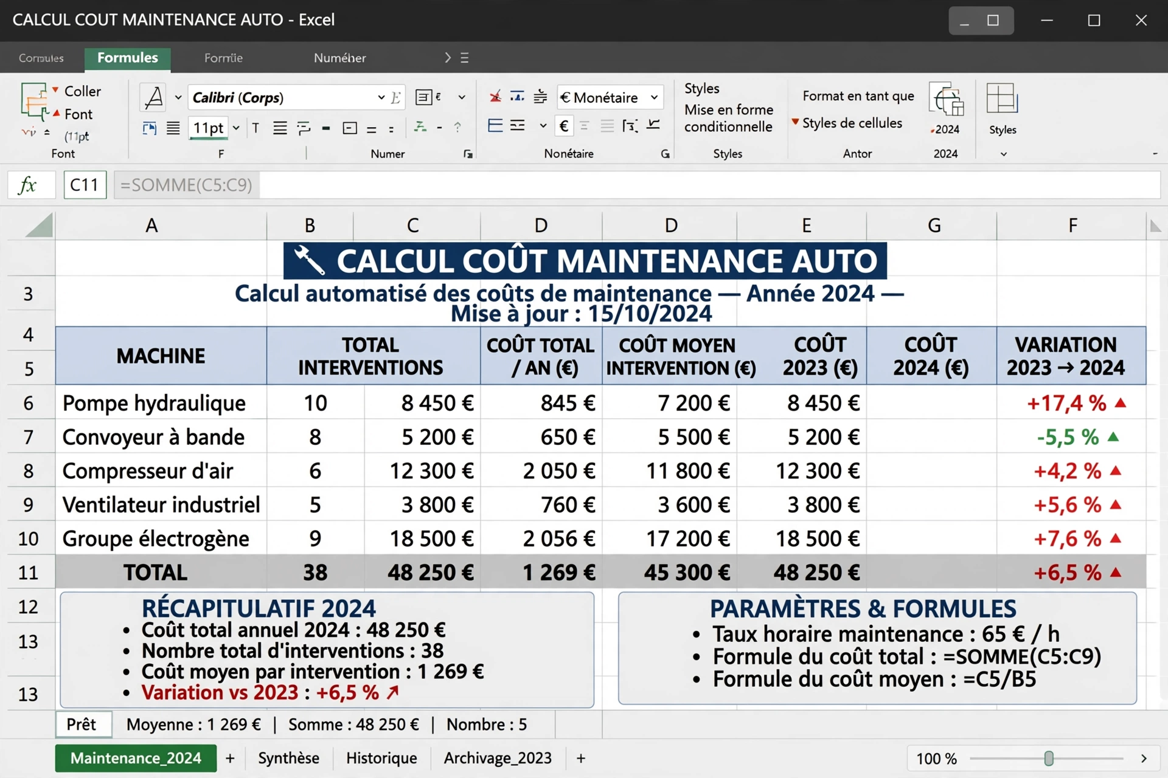The image size is (1168, 778).
Task: Click the large letter A font icon
Action: tap(155, 97)
